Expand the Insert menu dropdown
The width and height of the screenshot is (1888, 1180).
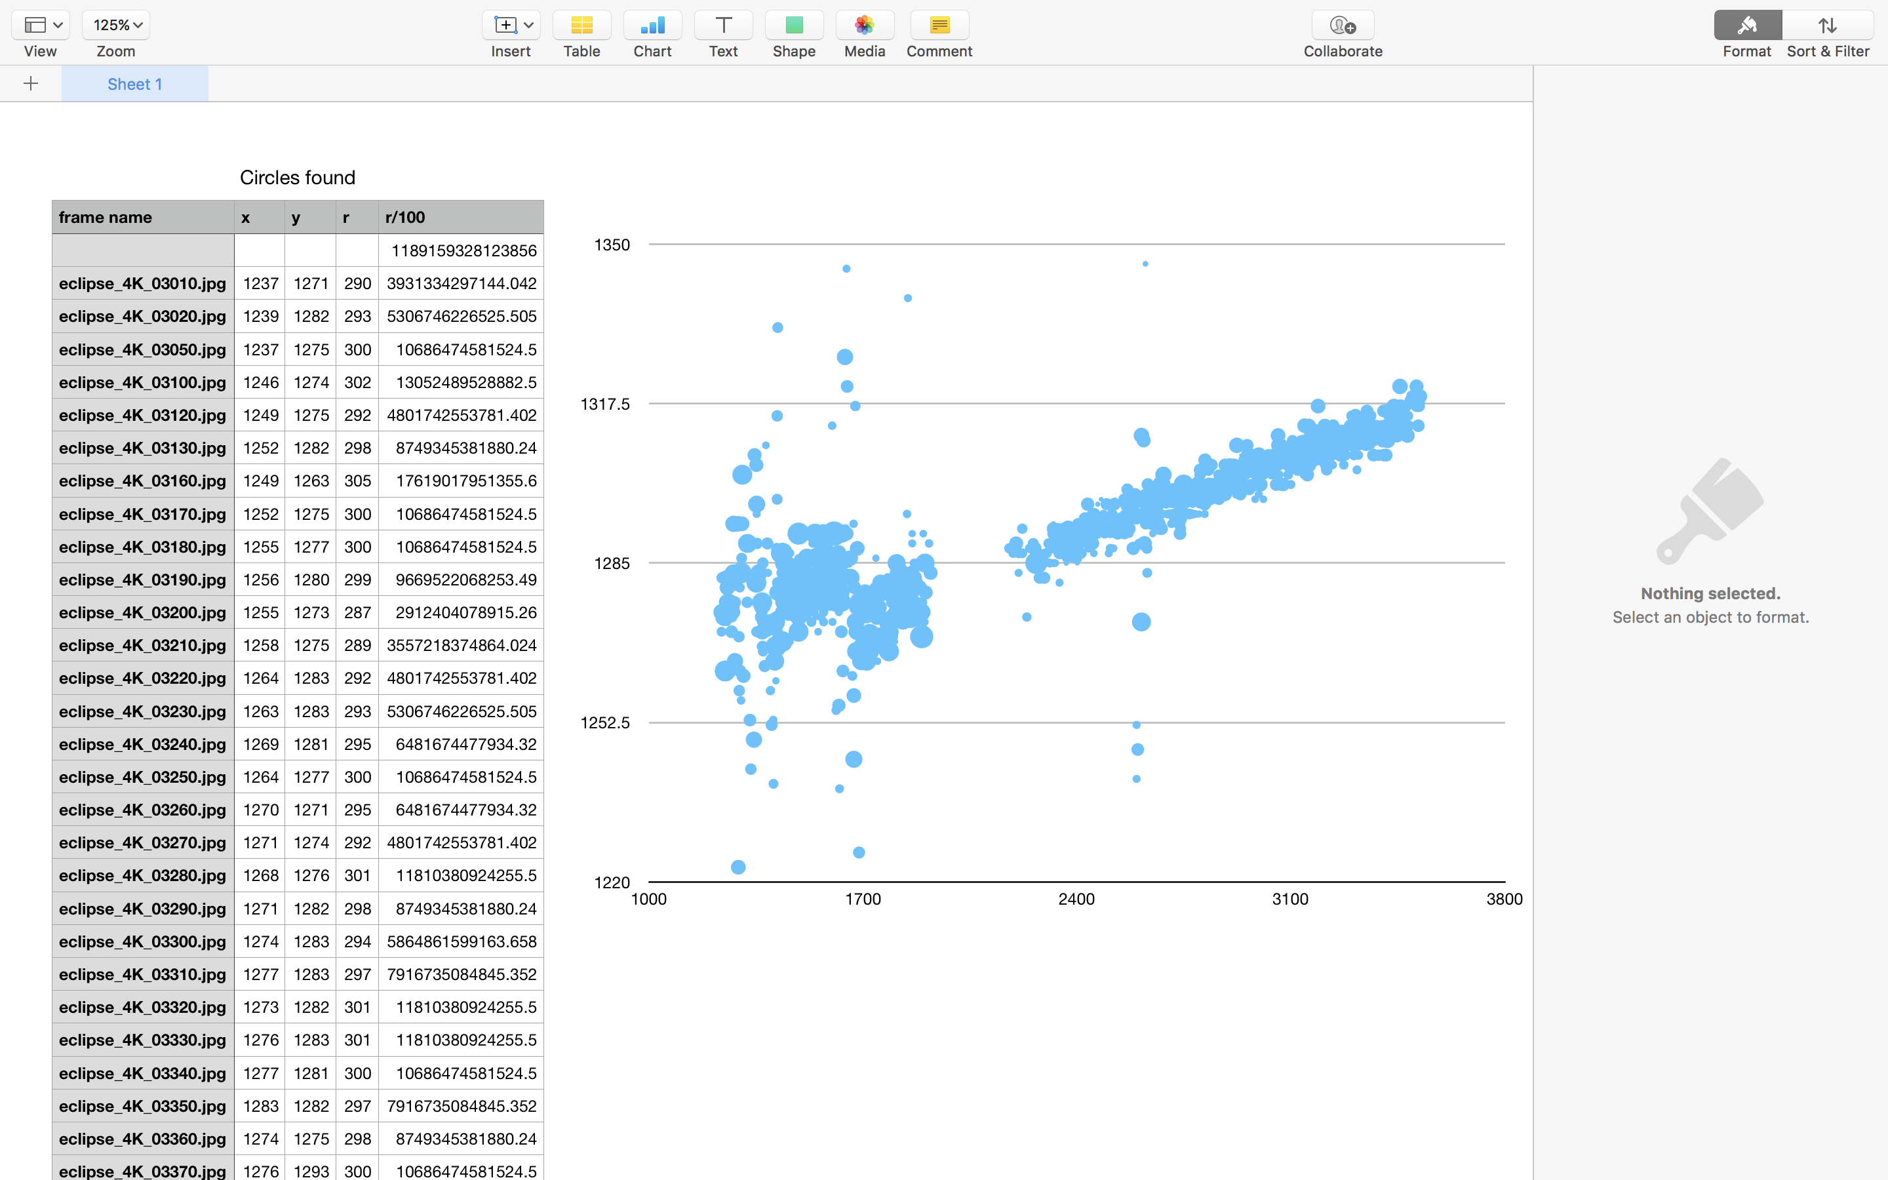pyautogui.click(x=527, y=24)
